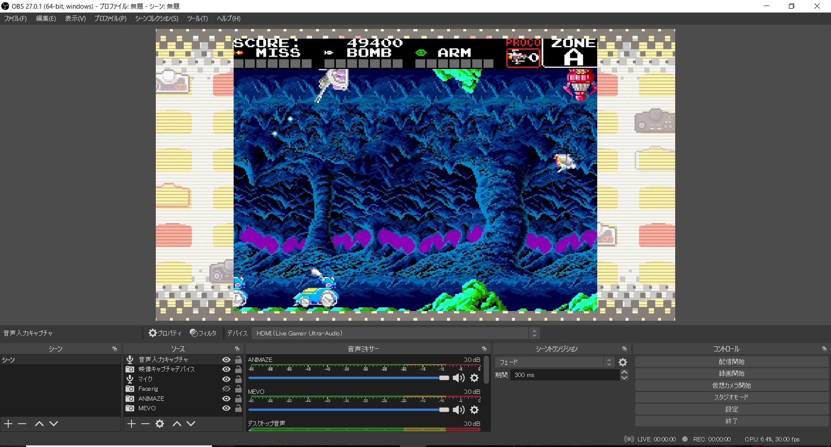The image size is (831, 447).
Task: Pop out the 音声ミキサー dock panel
Action: point(484,349)
